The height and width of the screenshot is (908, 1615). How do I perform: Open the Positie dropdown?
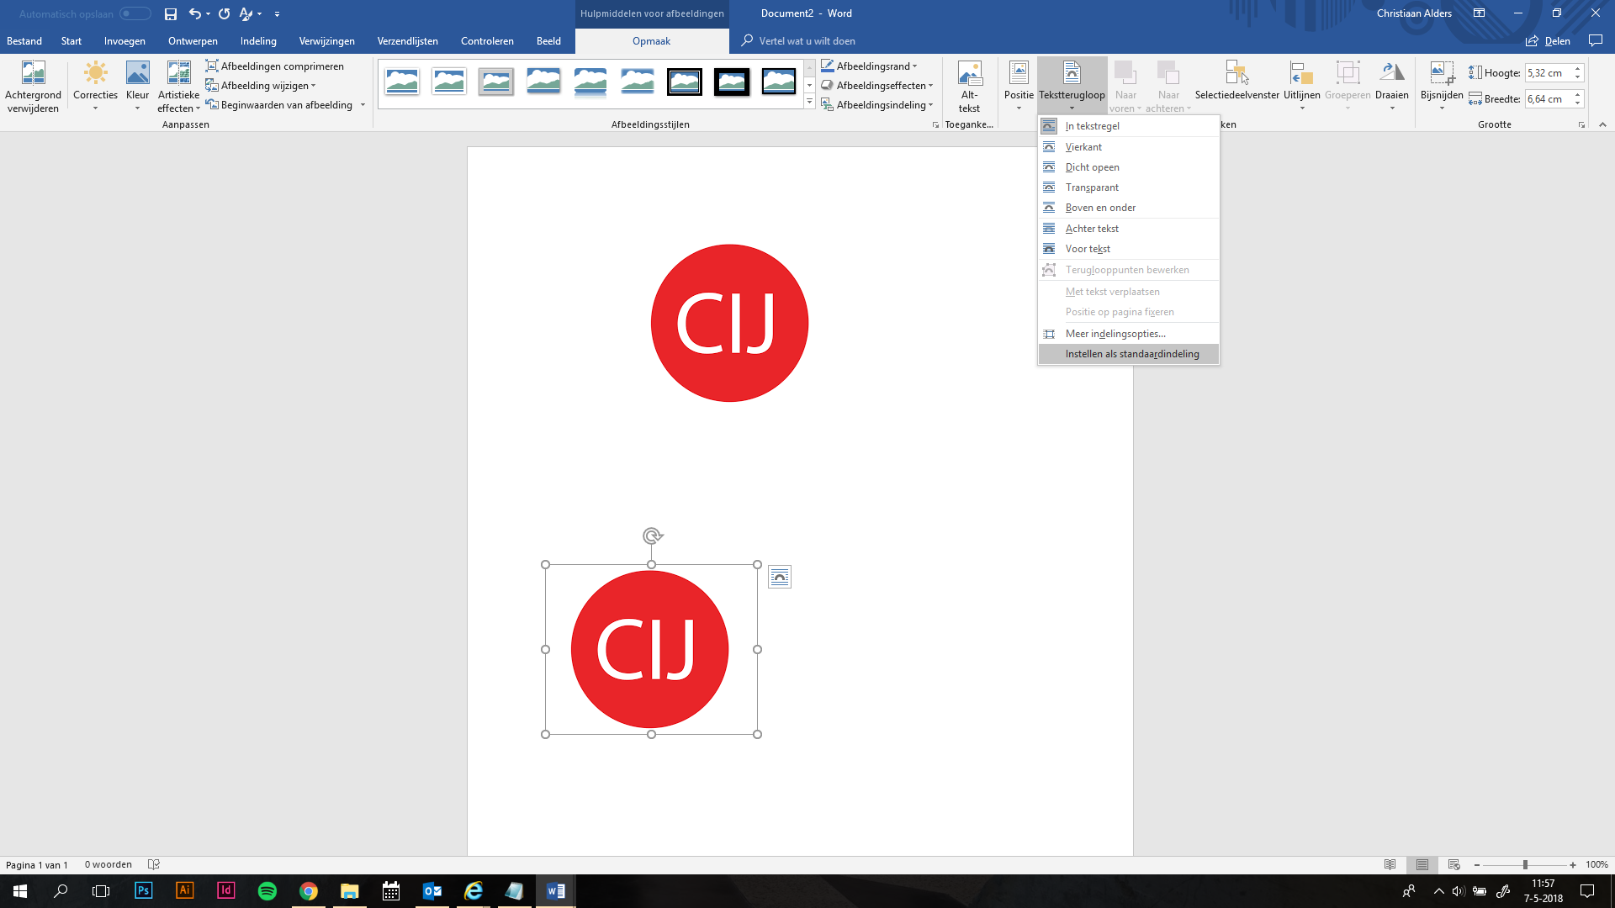point(1019,84)
